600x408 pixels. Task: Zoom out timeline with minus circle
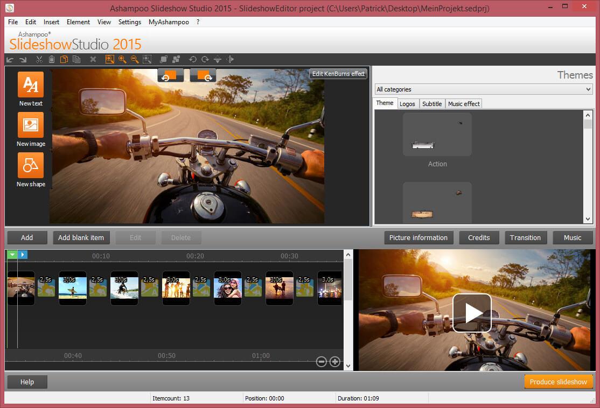tap(322, 362)
